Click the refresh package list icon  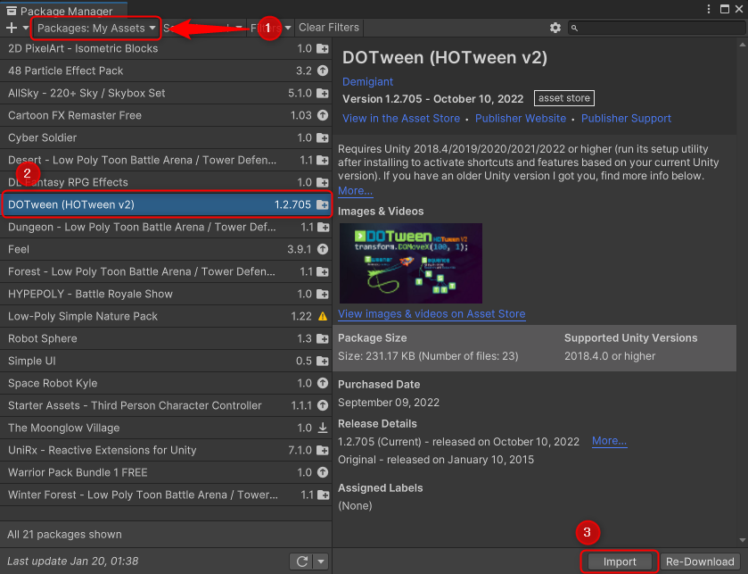pos(301,561)
